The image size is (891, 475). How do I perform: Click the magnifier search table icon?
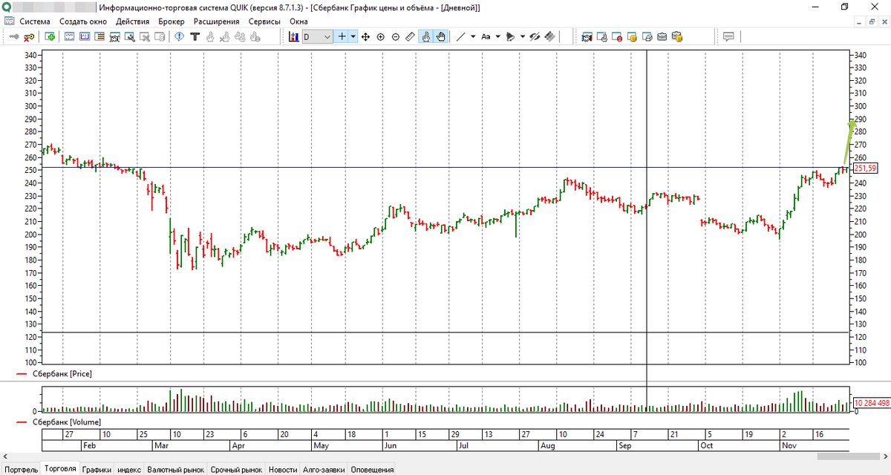coord(129,36)
